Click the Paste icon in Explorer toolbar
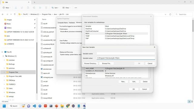194x109 pixels. 28,8
